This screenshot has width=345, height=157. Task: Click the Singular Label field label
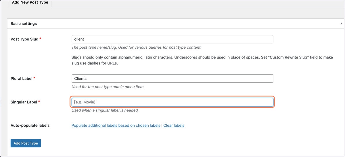click(x=25, y=102)
